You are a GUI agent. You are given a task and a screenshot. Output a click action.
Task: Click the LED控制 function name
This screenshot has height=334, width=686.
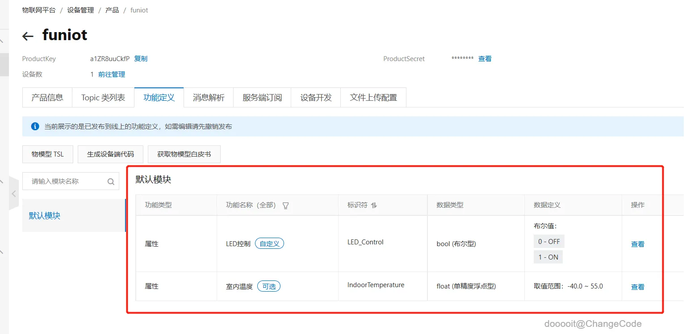238,244
